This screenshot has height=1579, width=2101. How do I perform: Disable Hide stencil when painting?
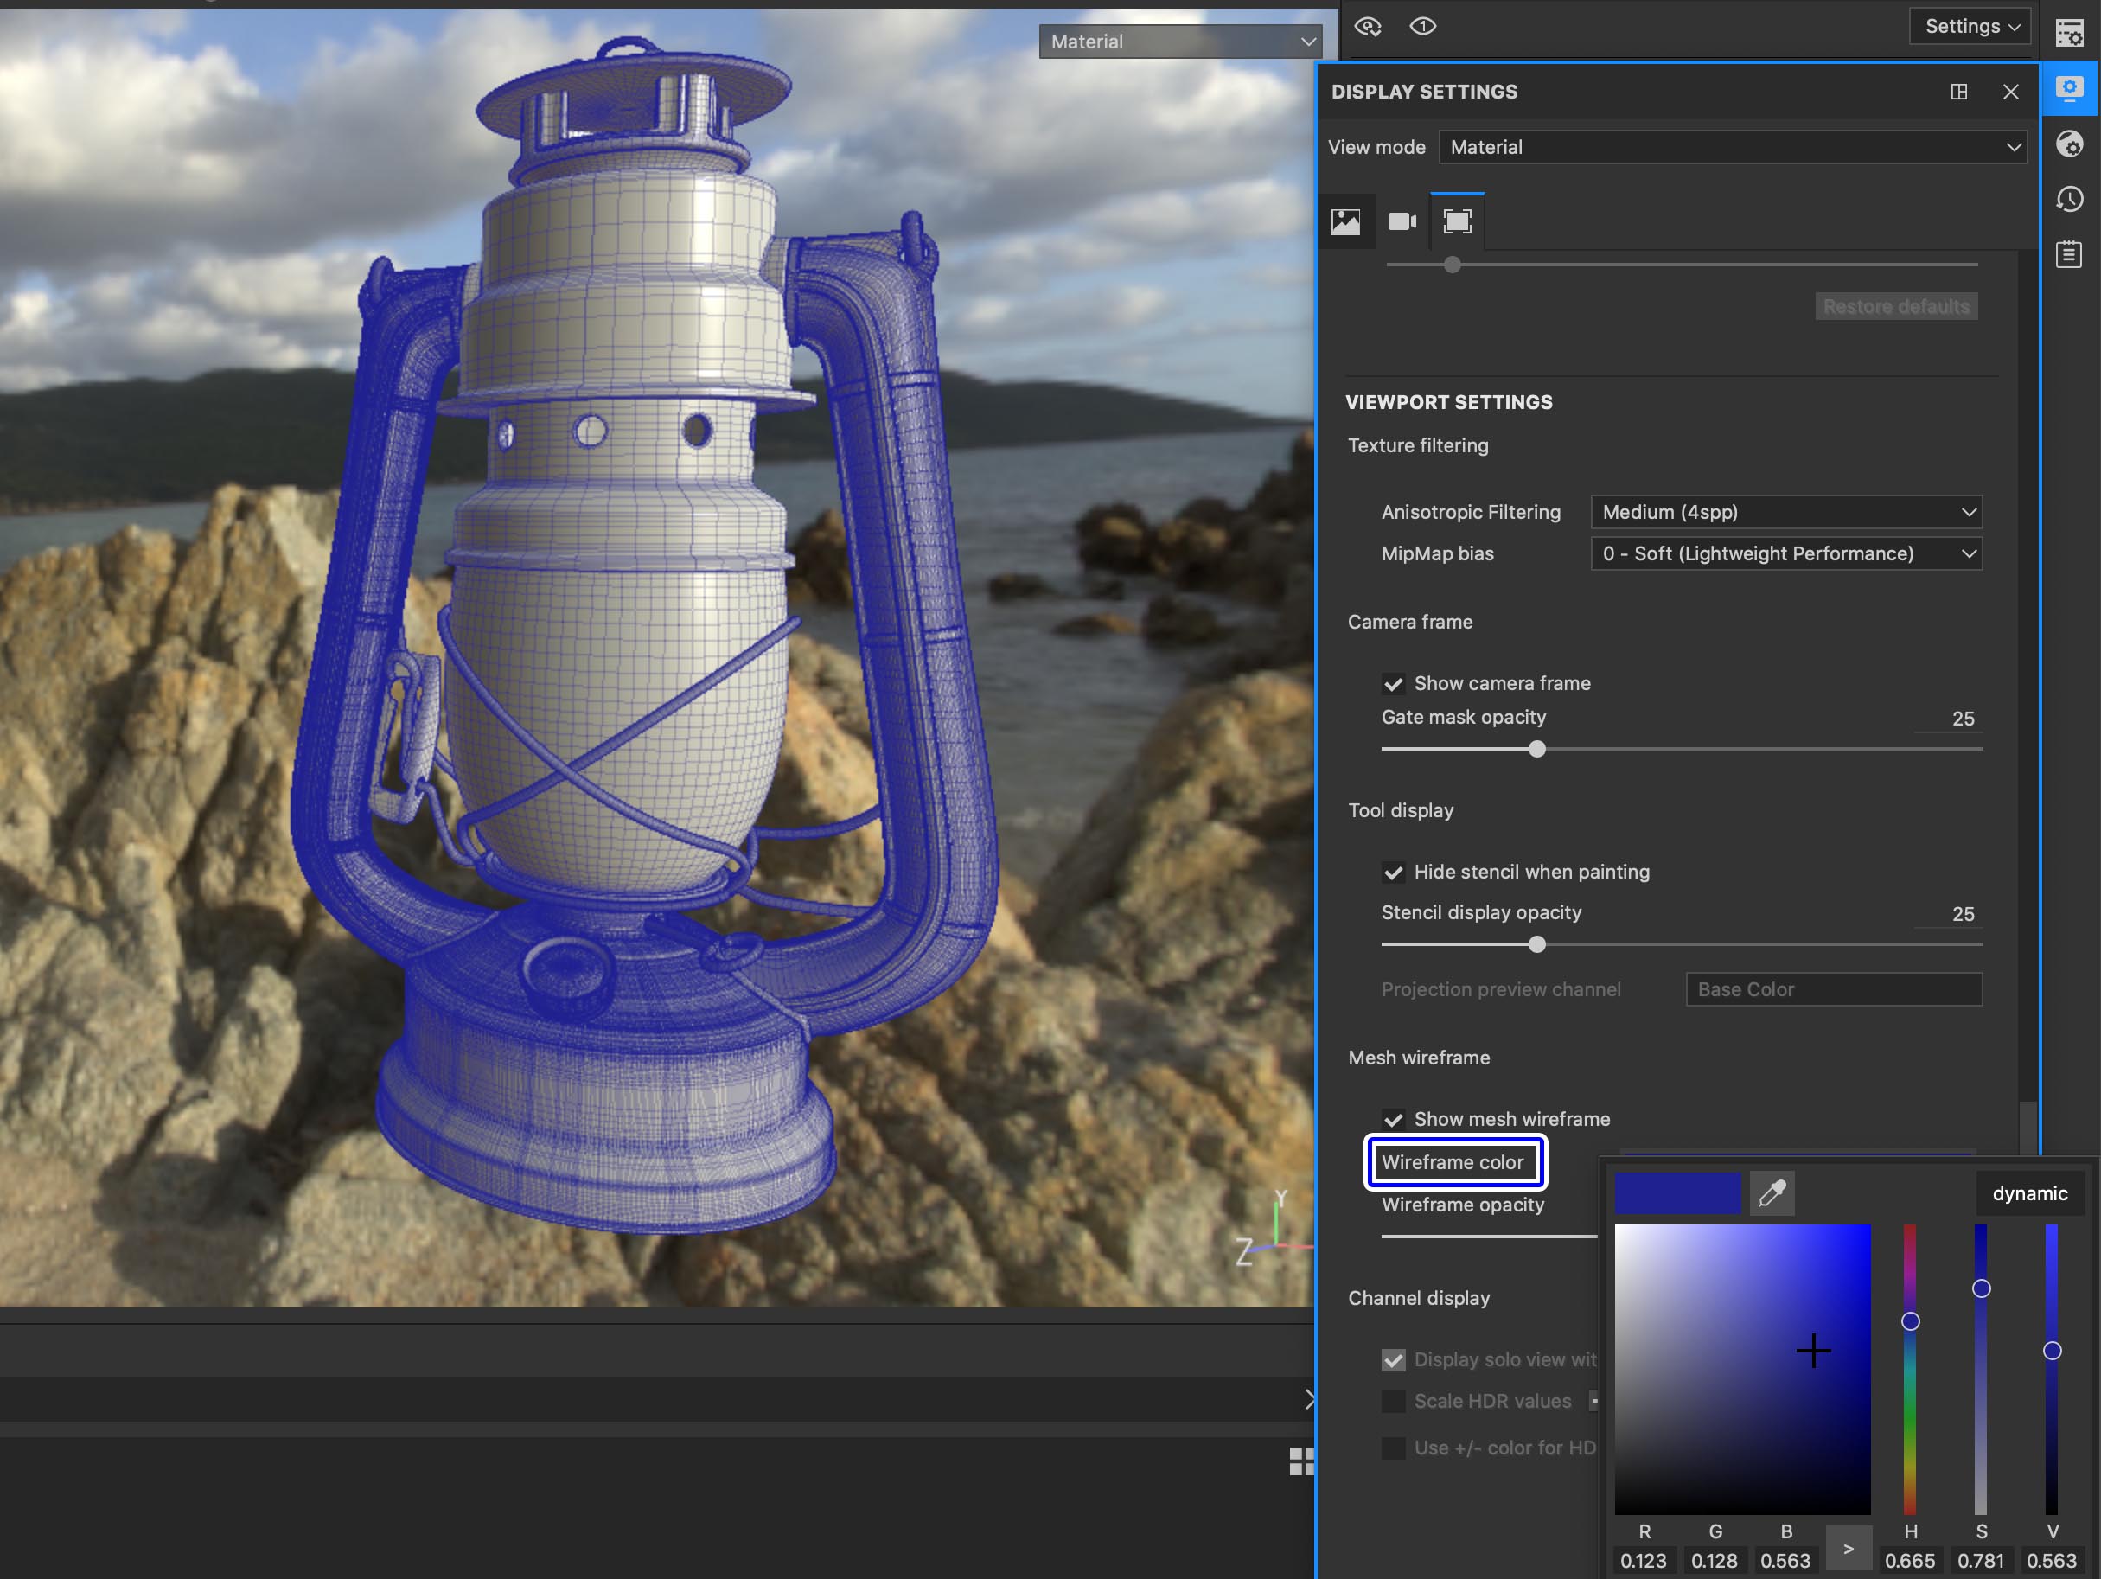(x=1394, y=873)
